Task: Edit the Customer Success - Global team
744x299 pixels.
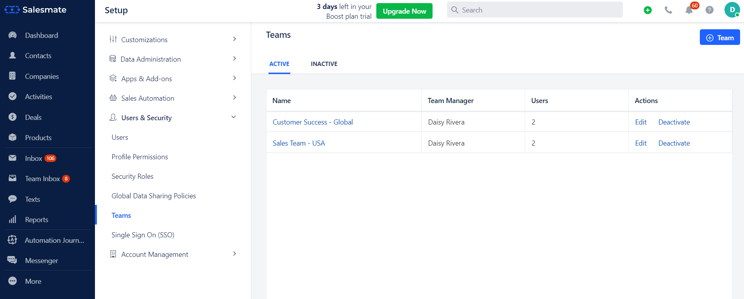Action: pyautogui.click(x=641, y=122)
